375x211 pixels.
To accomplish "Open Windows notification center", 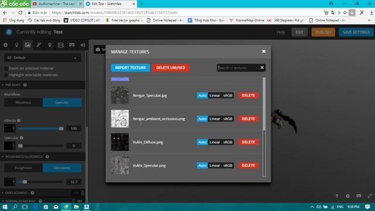I will [367, 207].
